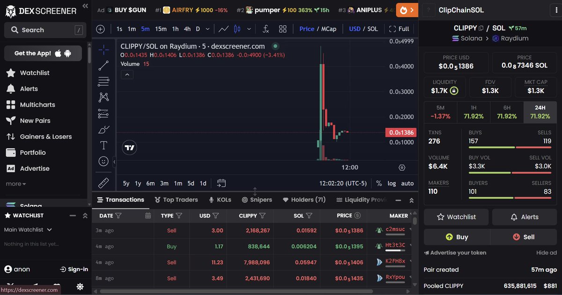Collapse the left sidebar double chevron

pyautogui.click(x=85, y=6)
